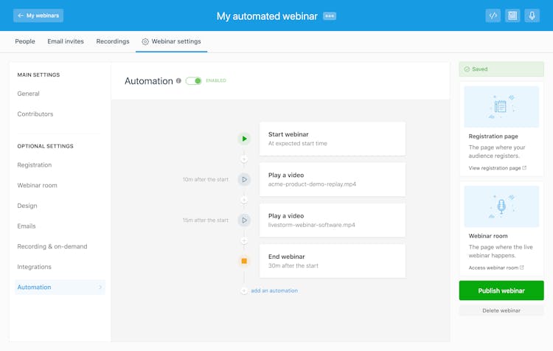553x351 pixels.
Task: Add a step below Start webinar
Action: (244, 159)
